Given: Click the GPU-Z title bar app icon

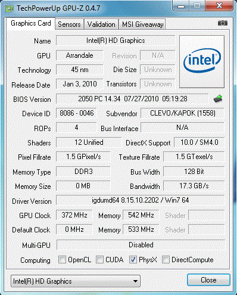Looking at the screenshot, I should pyautogui.click(x=10, y=8).
